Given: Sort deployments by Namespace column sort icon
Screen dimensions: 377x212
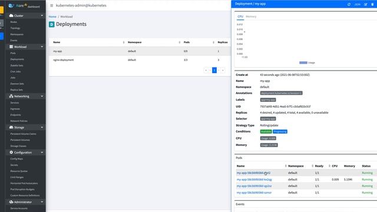Looking at the screenshot, I should click(x=179, y=42).
